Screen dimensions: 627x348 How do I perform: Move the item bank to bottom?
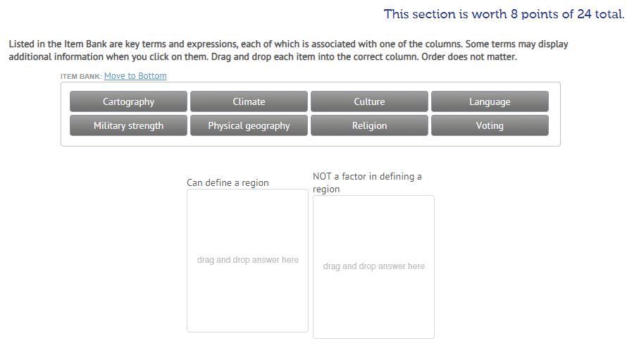(135, 76)
